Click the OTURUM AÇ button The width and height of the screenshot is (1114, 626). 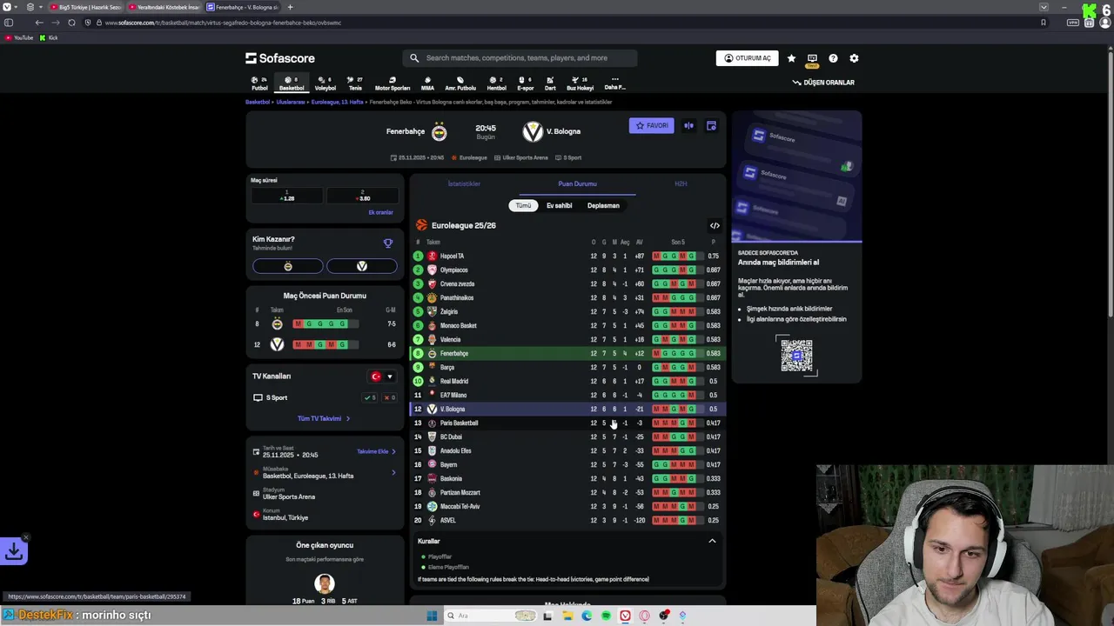748,58
